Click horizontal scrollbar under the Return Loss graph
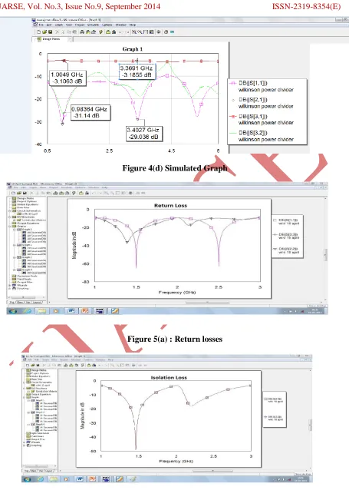The image size is (349, 500). [x=208, y=303]
